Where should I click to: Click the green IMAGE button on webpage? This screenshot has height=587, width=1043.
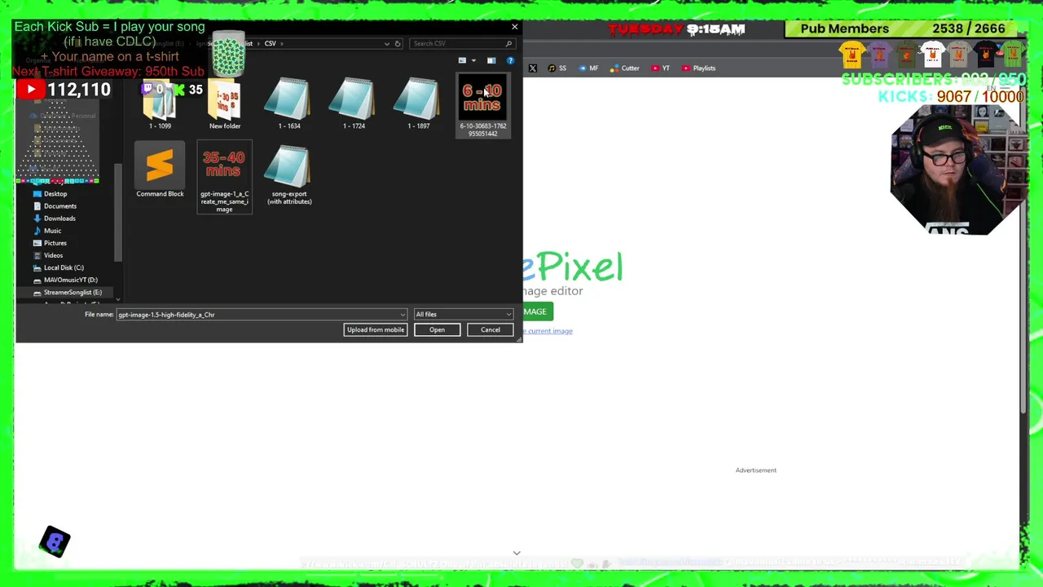pos(538,311)
